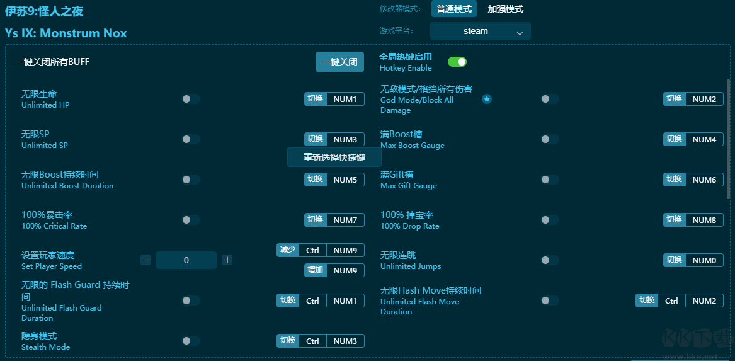735x361 pixels.
Task: Switch to 加强模式 mode tab
Action: pyautogui.click(x=505, y=9)
